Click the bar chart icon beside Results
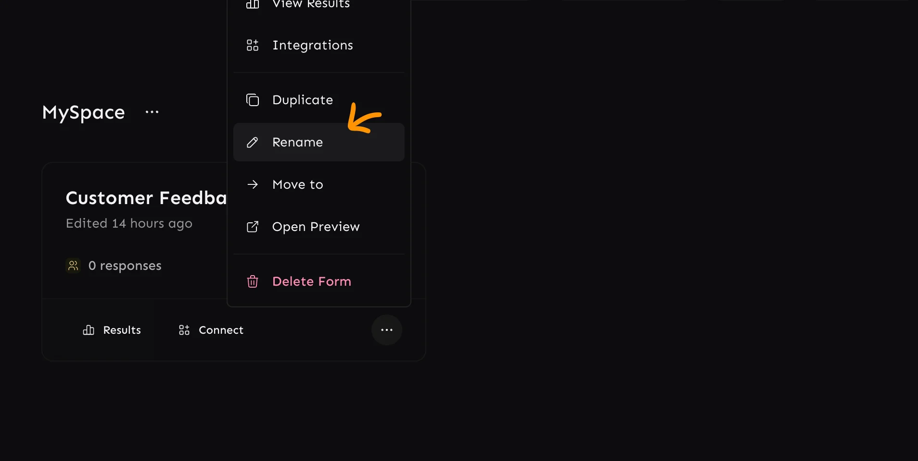918x461 pixels. point(89,330)
